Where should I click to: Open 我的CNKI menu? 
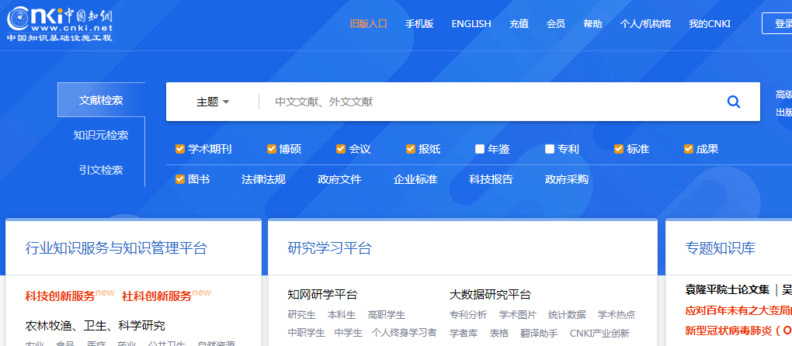pos(710,24)
